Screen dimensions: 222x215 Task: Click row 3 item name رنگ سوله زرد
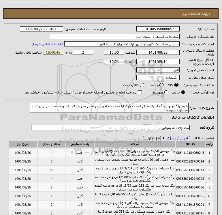click(x=135, y=170)
